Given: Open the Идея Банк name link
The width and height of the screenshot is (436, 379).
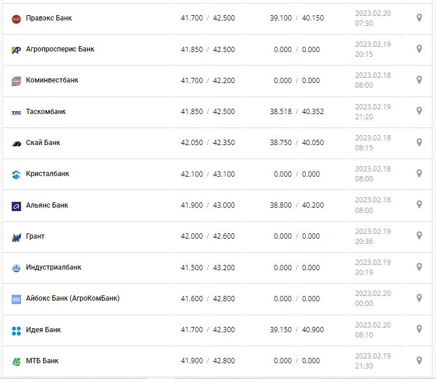Looking at the screenshot, I should (43, 330).
